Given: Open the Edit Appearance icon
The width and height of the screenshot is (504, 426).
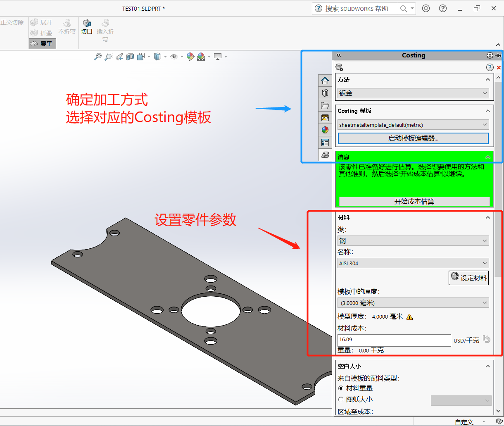Looking at the screenshot, I should (x=190, y=57).
